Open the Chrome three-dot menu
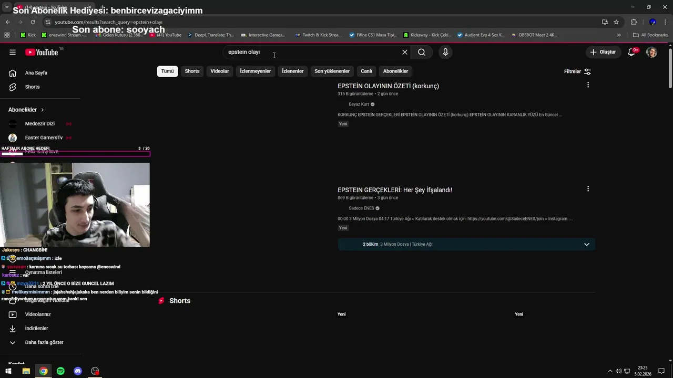Image resolution: width=673 pixels, height=378 pixels. click(x=665, y=22)
